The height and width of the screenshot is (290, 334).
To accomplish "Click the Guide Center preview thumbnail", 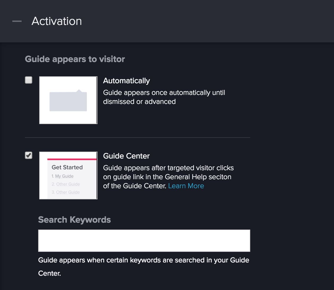I will click(68, 175).
